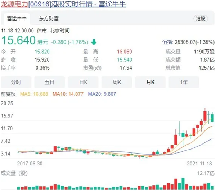Click the 成交量 value 1190万股
Viewport: 216px width, 191px height.
[204, 52]
